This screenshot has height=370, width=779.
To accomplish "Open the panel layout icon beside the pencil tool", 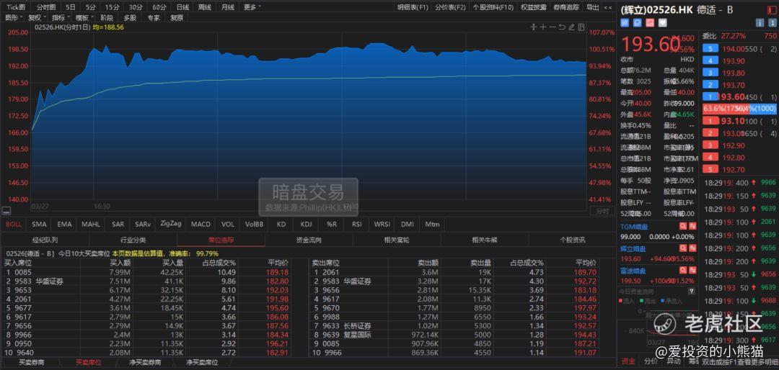I will pyautogui.click(x=581, y=27).
